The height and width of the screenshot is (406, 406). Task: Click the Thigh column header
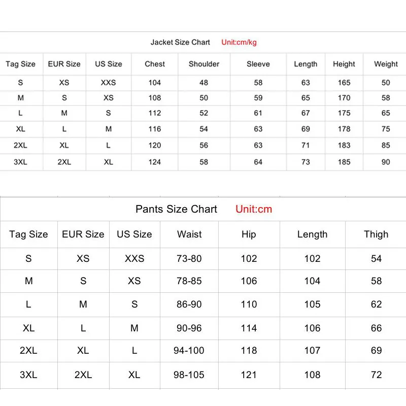[376, 234]
